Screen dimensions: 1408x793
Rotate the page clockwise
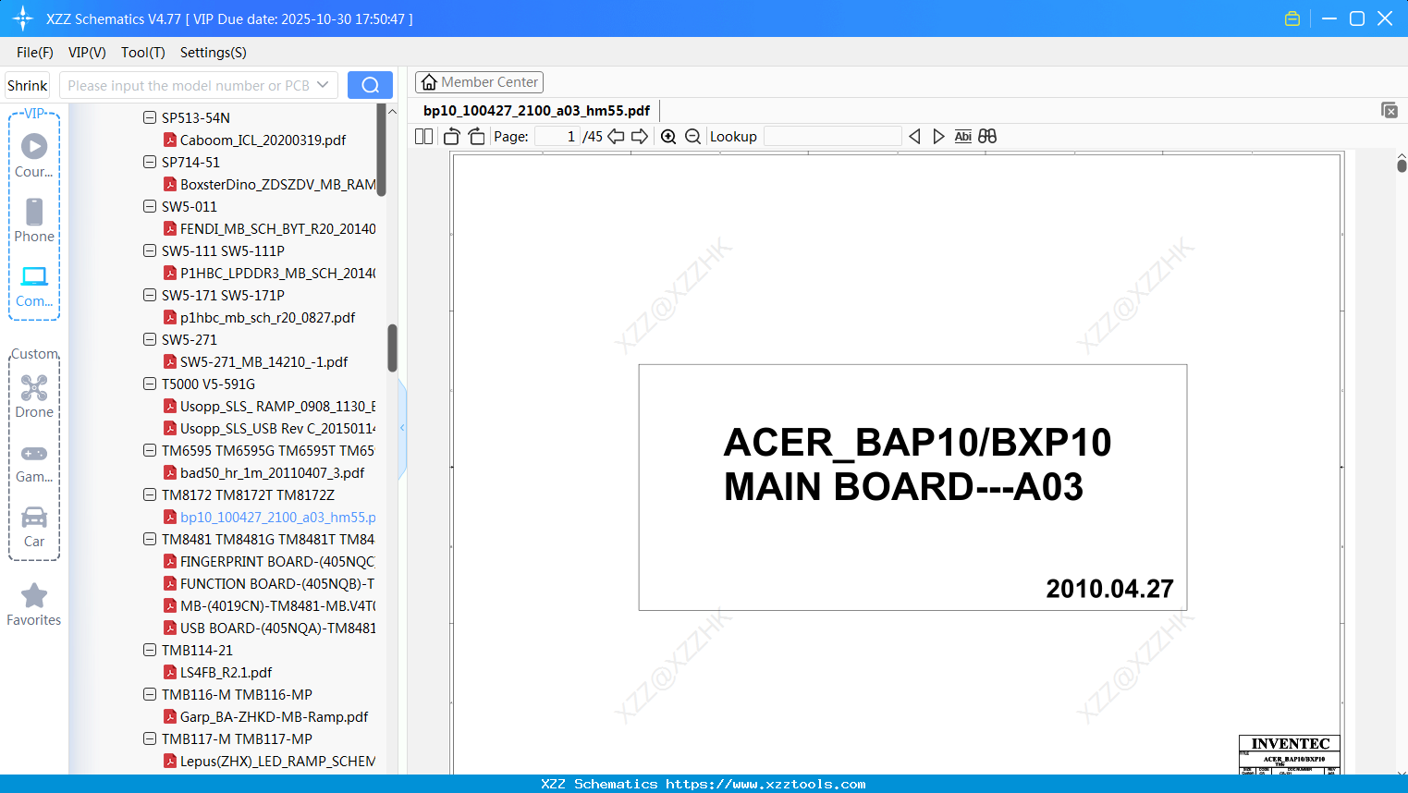coord(477,136)
